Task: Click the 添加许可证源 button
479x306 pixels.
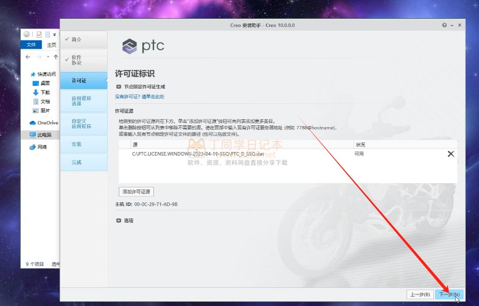Action: [x=136, y=192]
